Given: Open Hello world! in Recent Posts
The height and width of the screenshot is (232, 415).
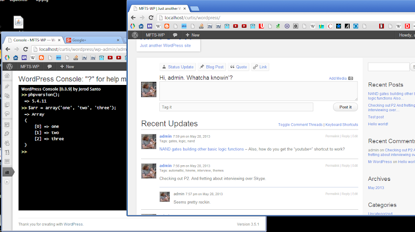Looking at the screenshot, I should (378, 124).
